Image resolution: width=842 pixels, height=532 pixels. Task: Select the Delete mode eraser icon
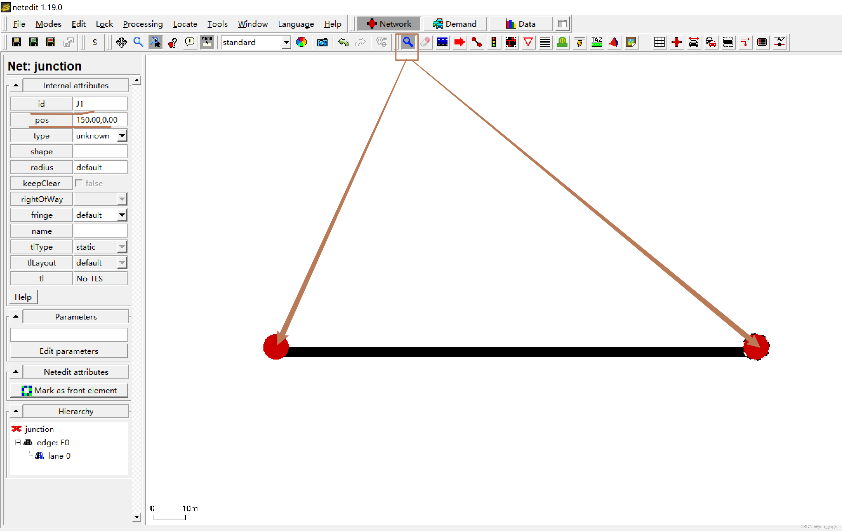click(425, 42)
